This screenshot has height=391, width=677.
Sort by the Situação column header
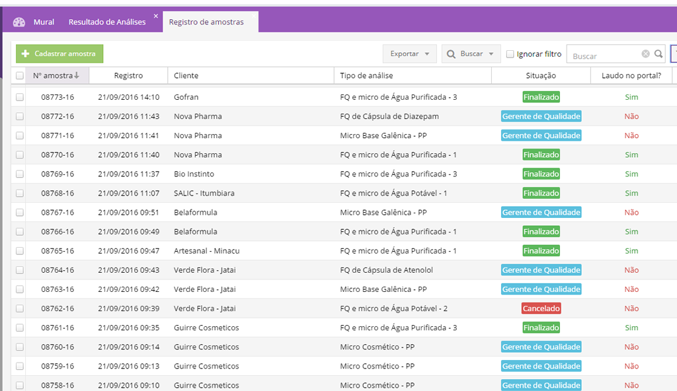[541, 75]
